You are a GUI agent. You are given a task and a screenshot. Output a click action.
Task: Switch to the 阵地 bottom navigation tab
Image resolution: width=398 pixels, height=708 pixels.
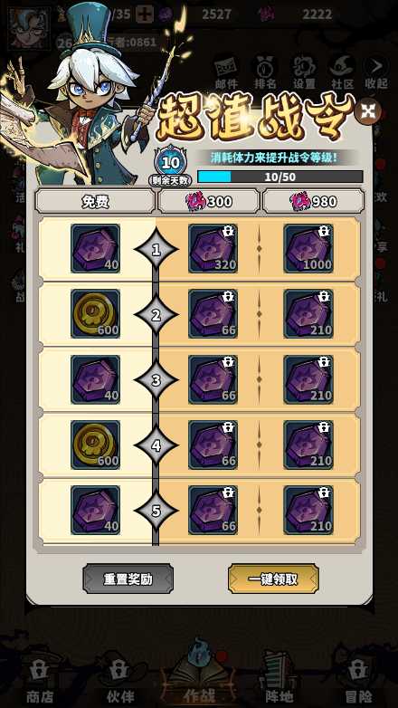coord(280,677)
